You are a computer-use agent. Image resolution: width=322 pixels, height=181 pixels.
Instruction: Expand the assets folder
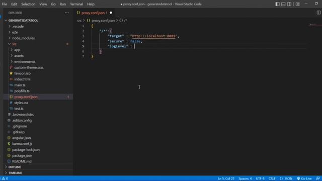tap(19, 56)
